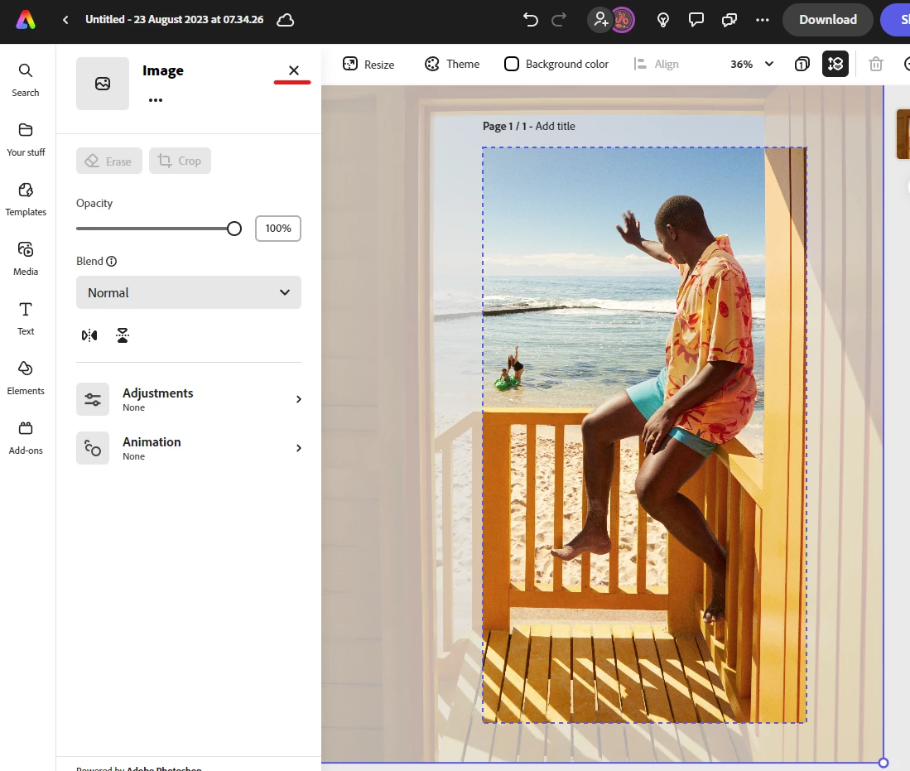Invite collaborators with add-person icon
Viewport: 910px width, 771px height.
[x=600, y=20]
